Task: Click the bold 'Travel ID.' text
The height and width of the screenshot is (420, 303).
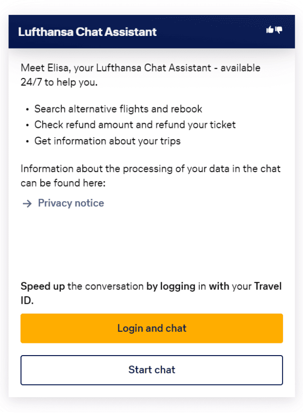Action: (268, 286)
